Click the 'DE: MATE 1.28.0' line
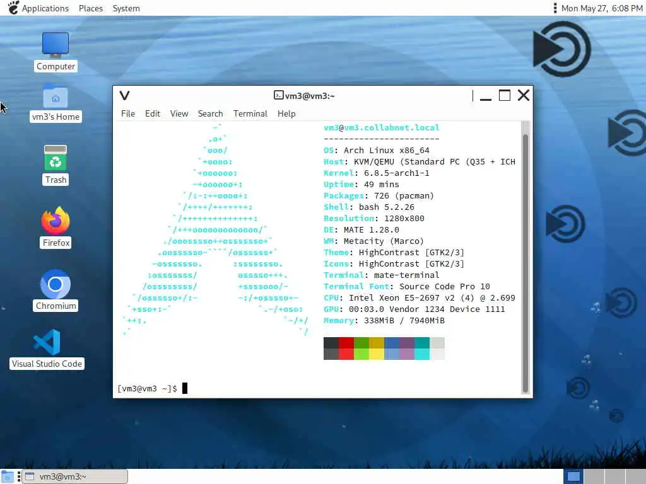Screen dimensions: 646x484 [x=361, y=229]
